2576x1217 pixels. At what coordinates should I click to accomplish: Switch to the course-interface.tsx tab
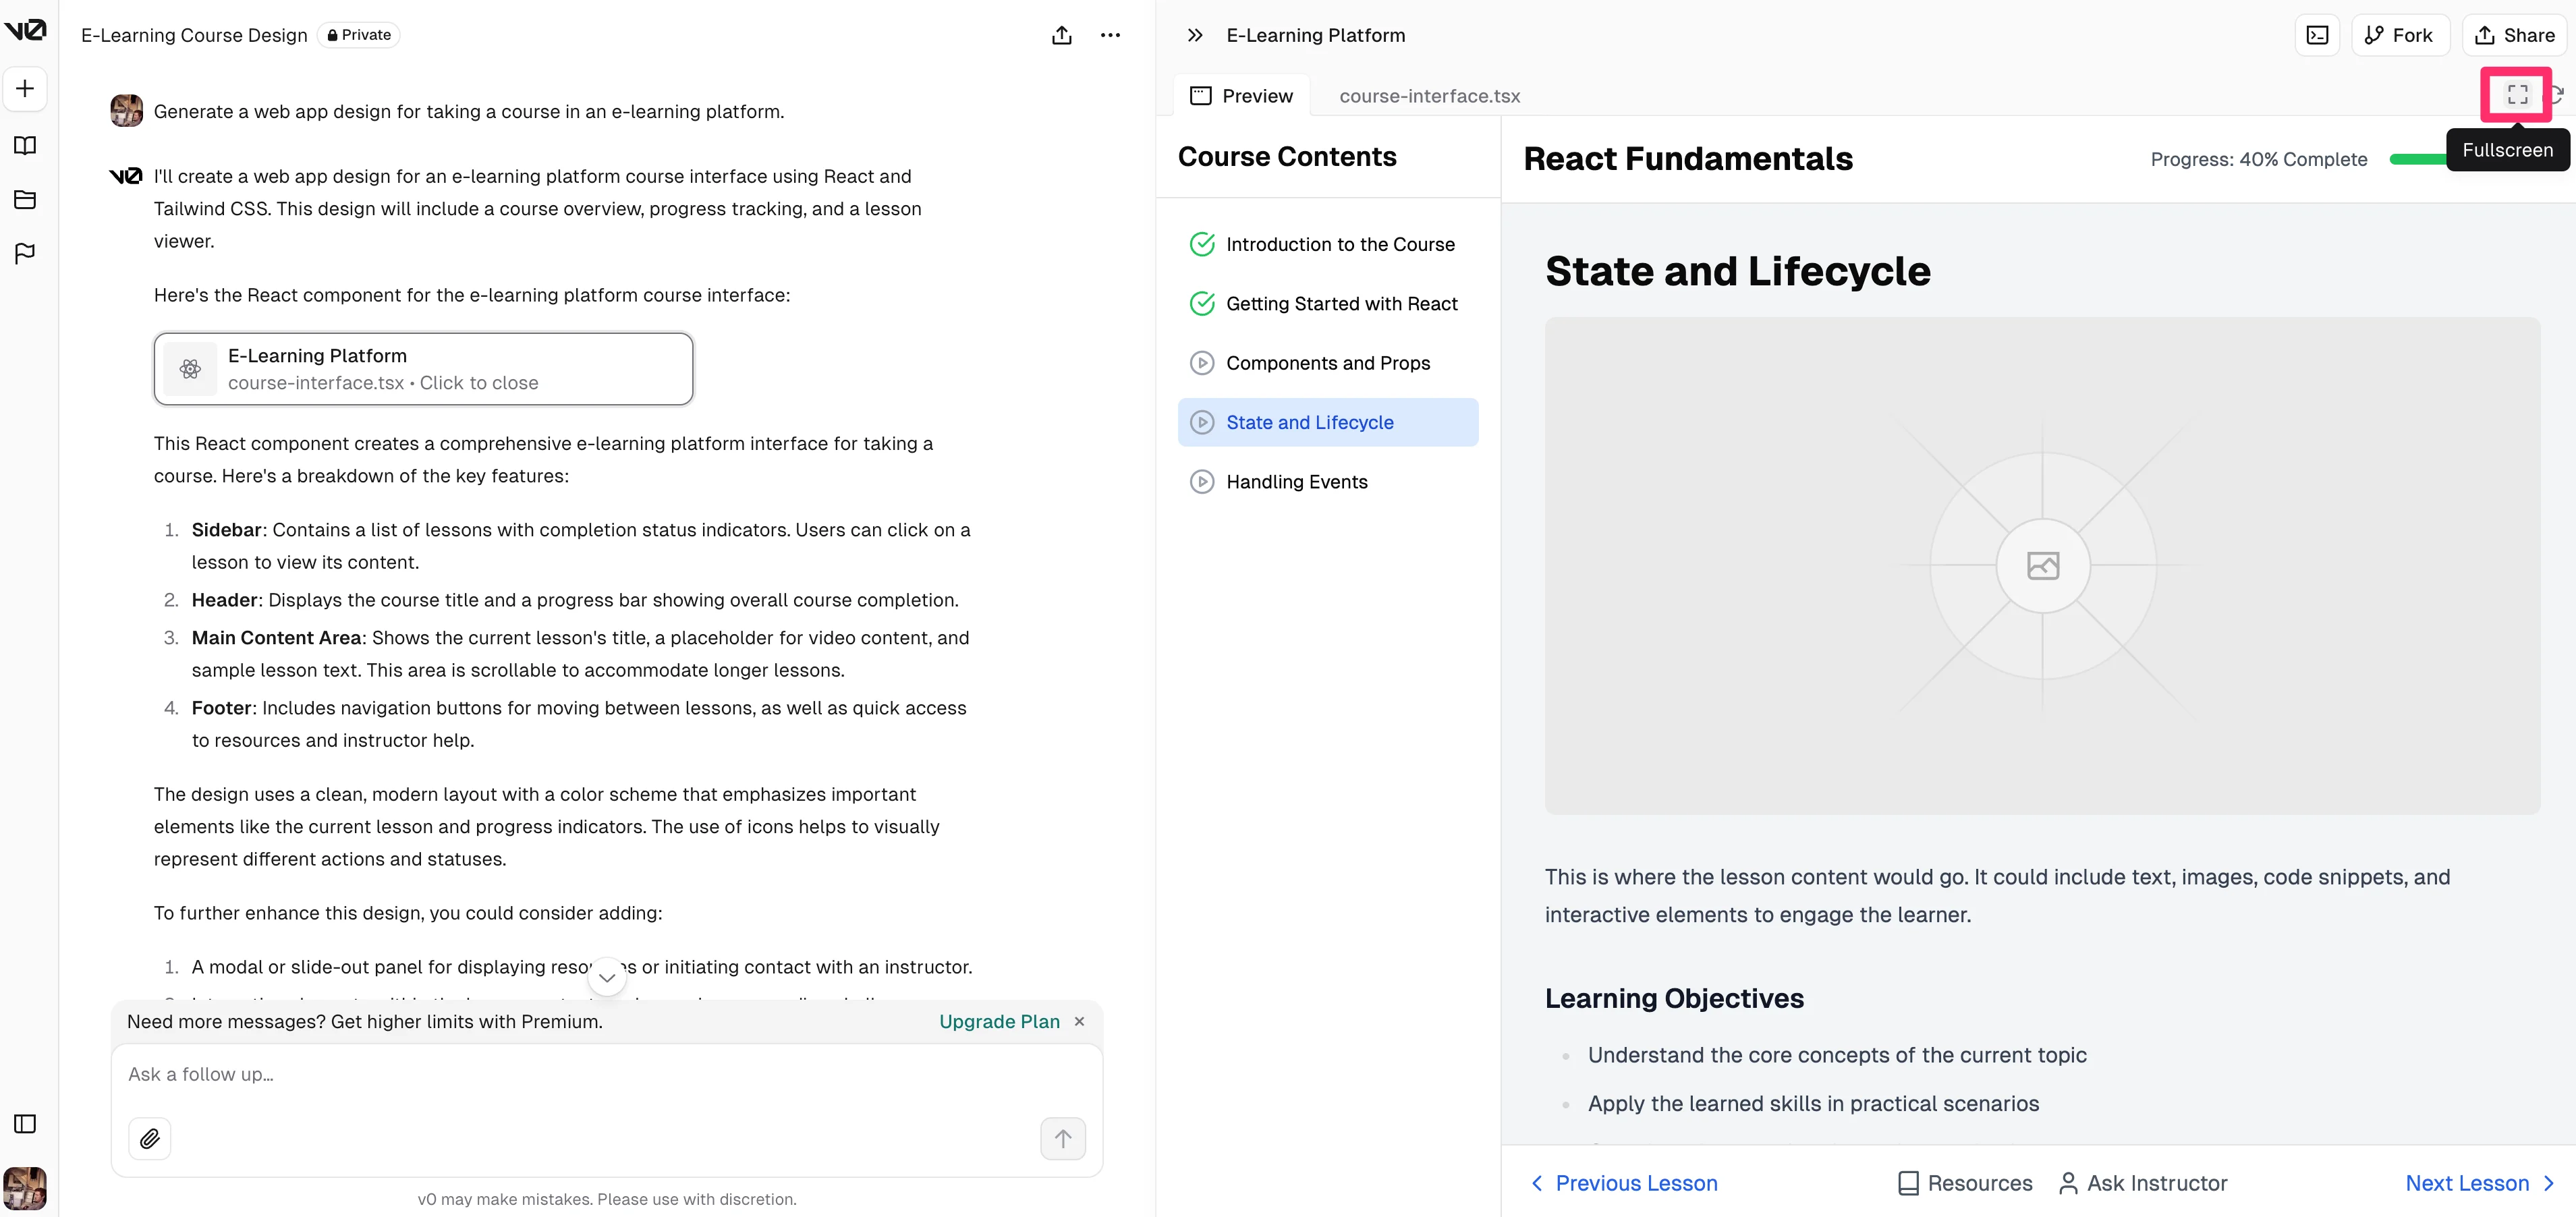point(1429,96)
